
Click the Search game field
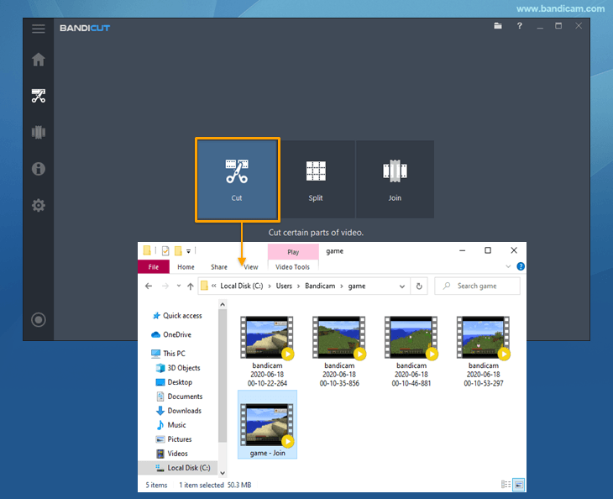pyautogui.click(x=477, y=286)
